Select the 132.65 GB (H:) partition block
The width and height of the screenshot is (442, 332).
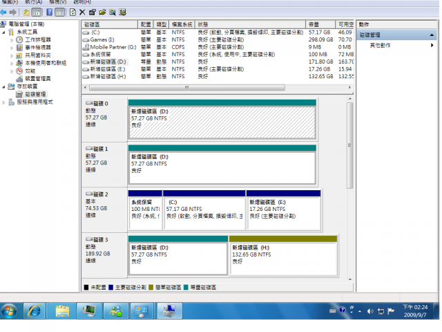[x=283, y=257]
